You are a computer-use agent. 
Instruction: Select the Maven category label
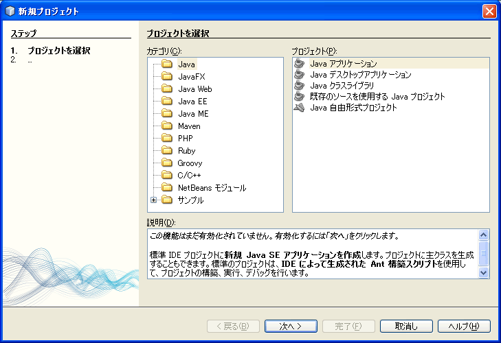pos(189,126)
